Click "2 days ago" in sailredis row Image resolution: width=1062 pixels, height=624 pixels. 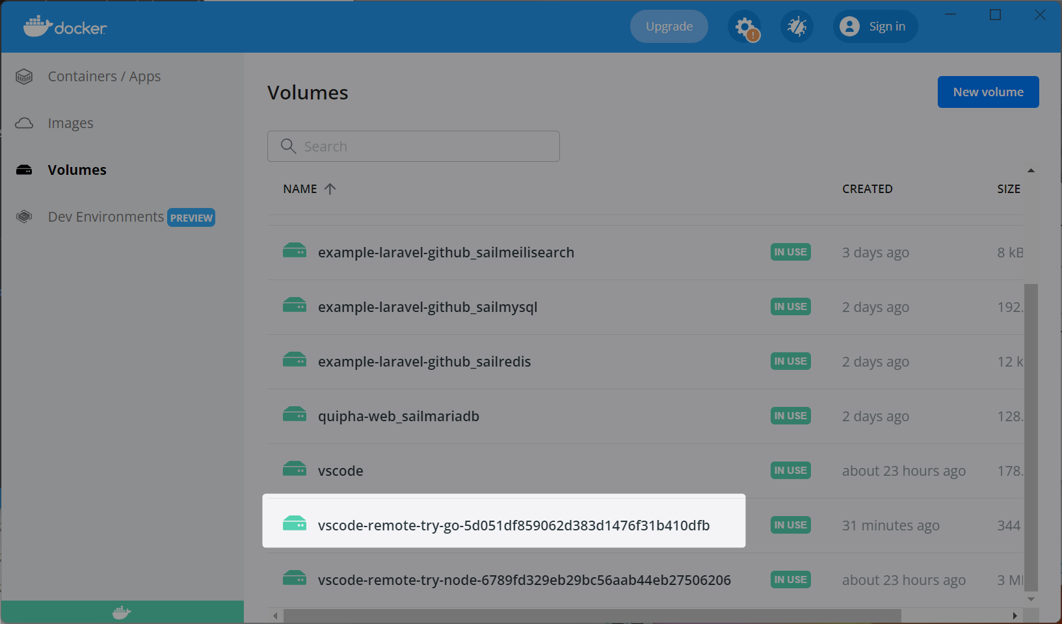click(875, 362)
